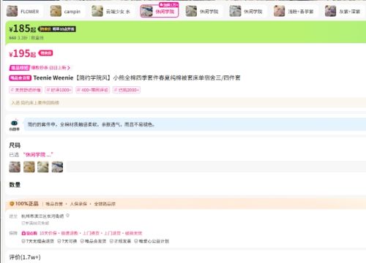Select the blue-gray thumbnail under 尺码
Screen dimensions: 366x263
pos(57,167)
